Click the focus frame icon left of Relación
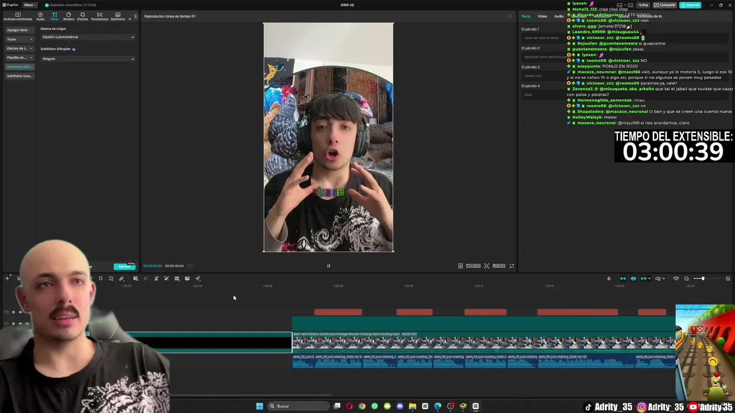Viewport: 735px width, 413px height. tap(486, 266)
